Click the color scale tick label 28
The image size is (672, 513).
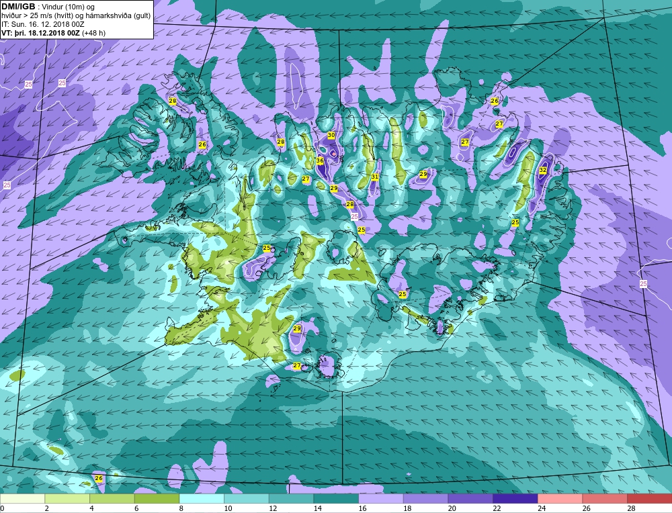631,508
